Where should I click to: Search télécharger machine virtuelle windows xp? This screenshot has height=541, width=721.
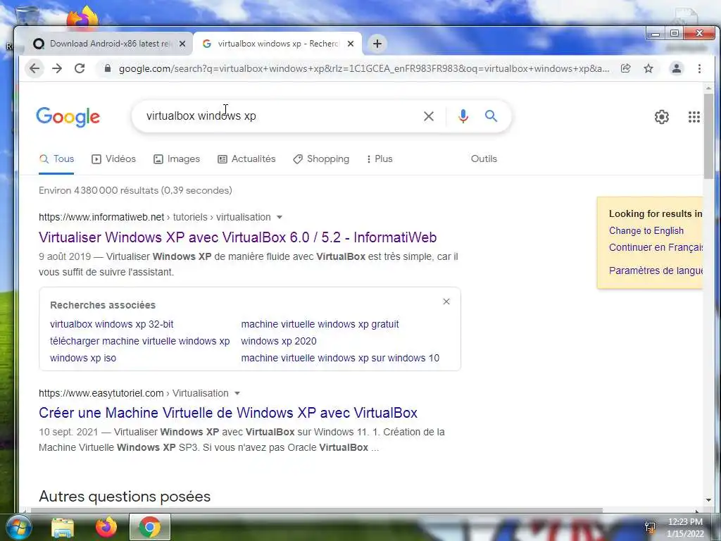[140, 342]
